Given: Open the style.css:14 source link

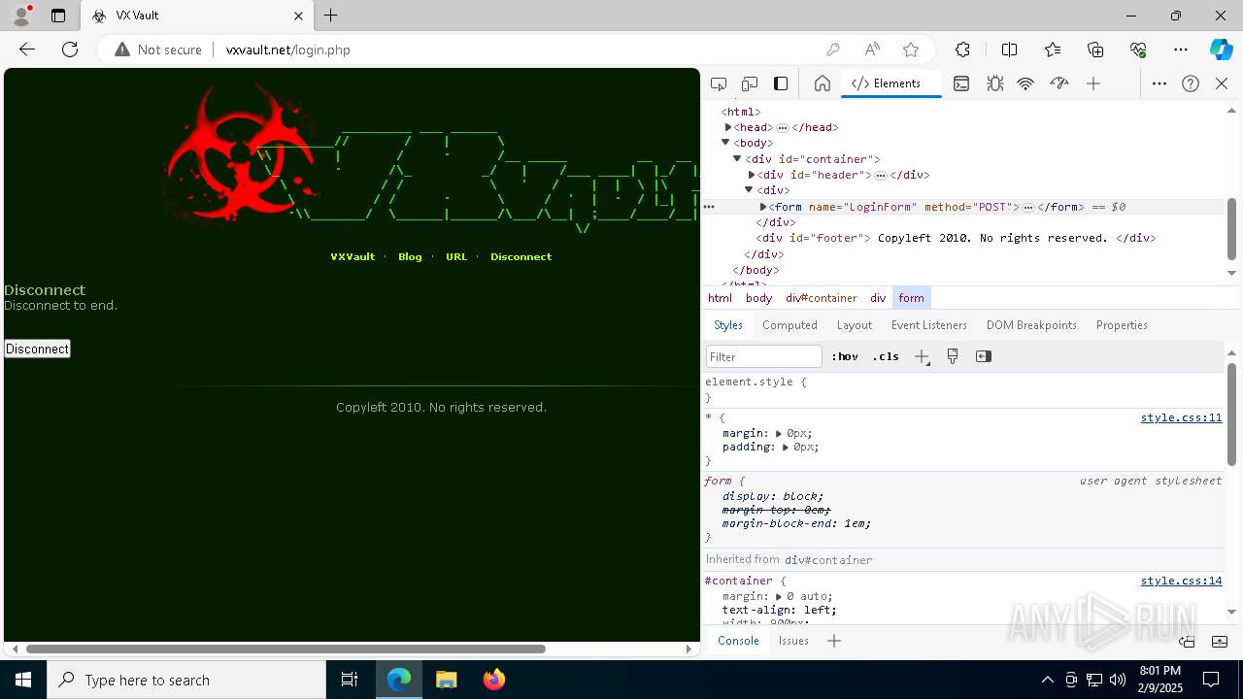Looking at the screenshot, I should (x=1181, y=581).
